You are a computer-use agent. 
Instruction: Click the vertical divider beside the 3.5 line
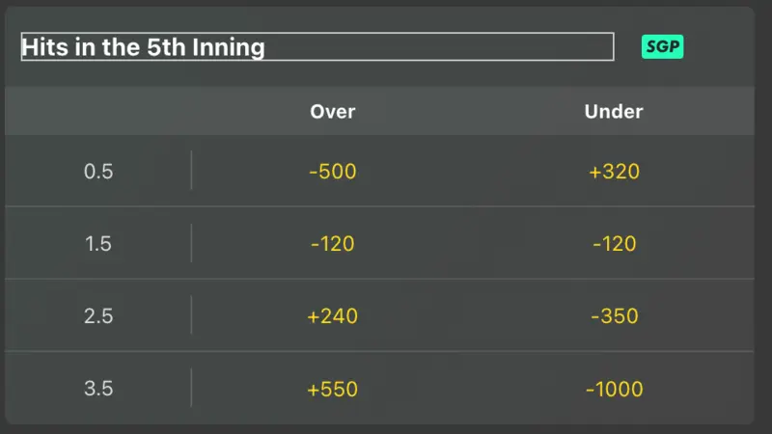(x=191, y=388)
